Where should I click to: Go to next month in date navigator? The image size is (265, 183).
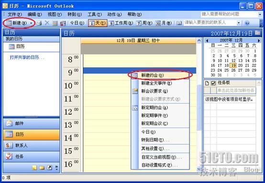259,41
